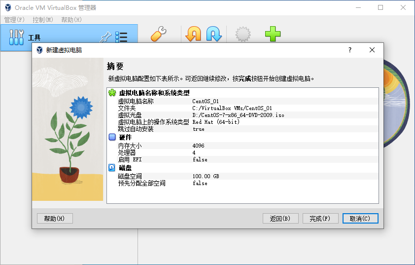Click the Tools wrench-set icon in sidebar

coord(16,37)
